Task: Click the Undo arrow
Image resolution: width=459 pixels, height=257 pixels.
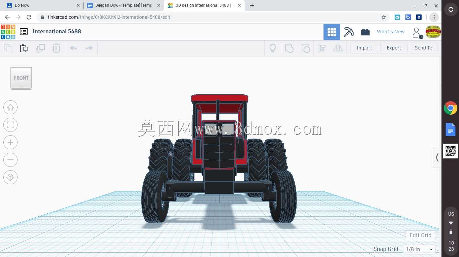Action: tap(73, 48)
